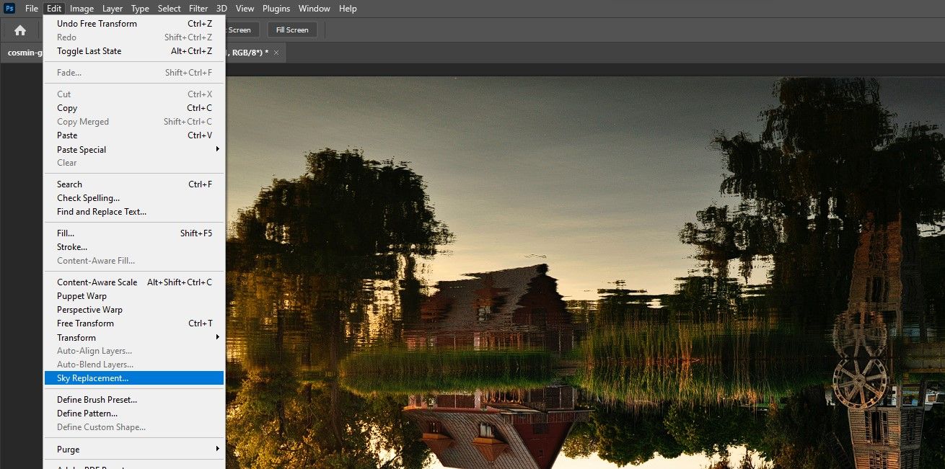Choose Perspective Warp
Screen dimensions: 945x469
pos(134,310)
